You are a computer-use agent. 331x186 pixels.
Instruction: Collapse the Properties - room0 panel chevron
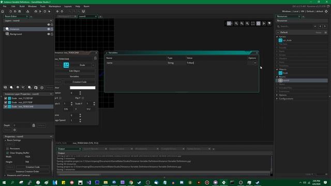tap(51, 136)
